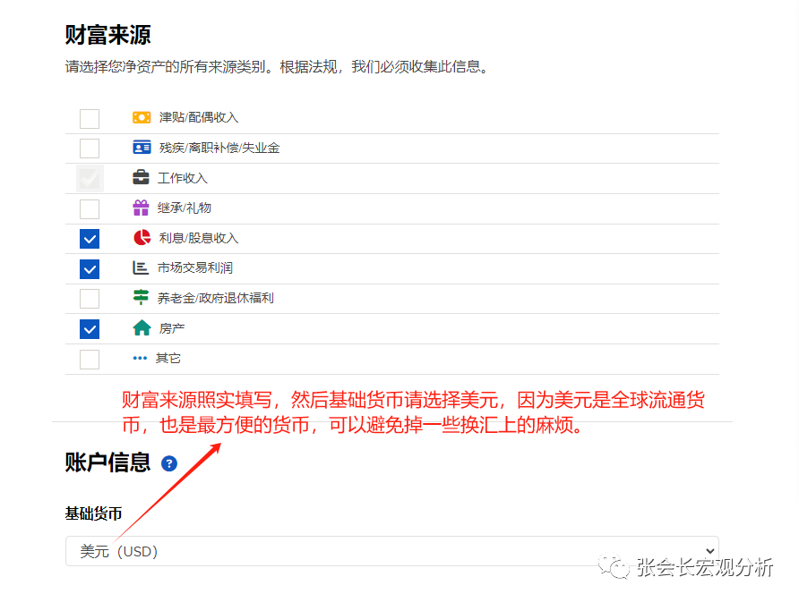Uncheck the 房产 checkbox
Image resolution: width=799 pixels, height=602 pixels.
click(x=90, y=329)
